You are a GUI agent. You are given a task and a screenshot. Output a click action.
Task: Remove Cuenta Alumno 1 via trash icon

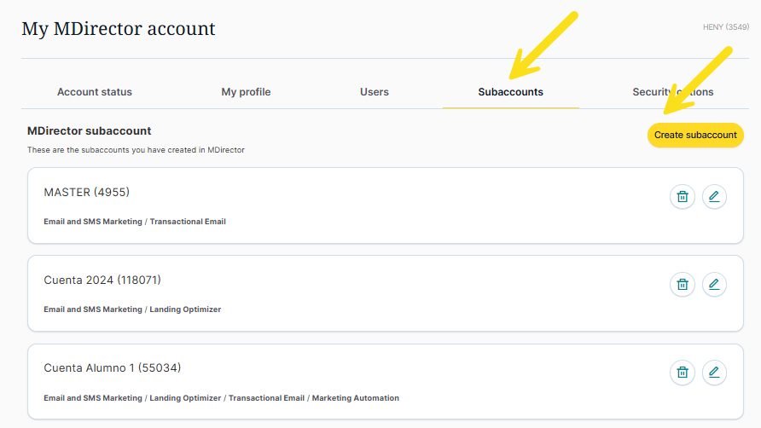[x=683, y=373]
